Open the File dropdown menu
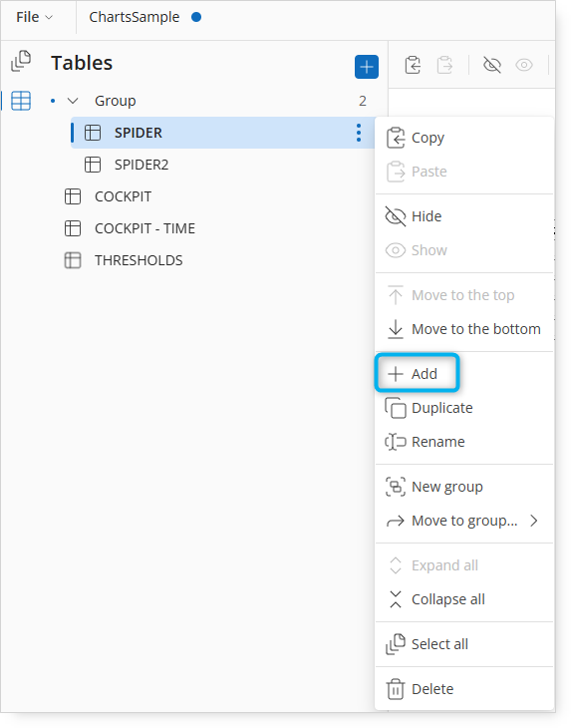The image size is (571, 728). (34, 17)
